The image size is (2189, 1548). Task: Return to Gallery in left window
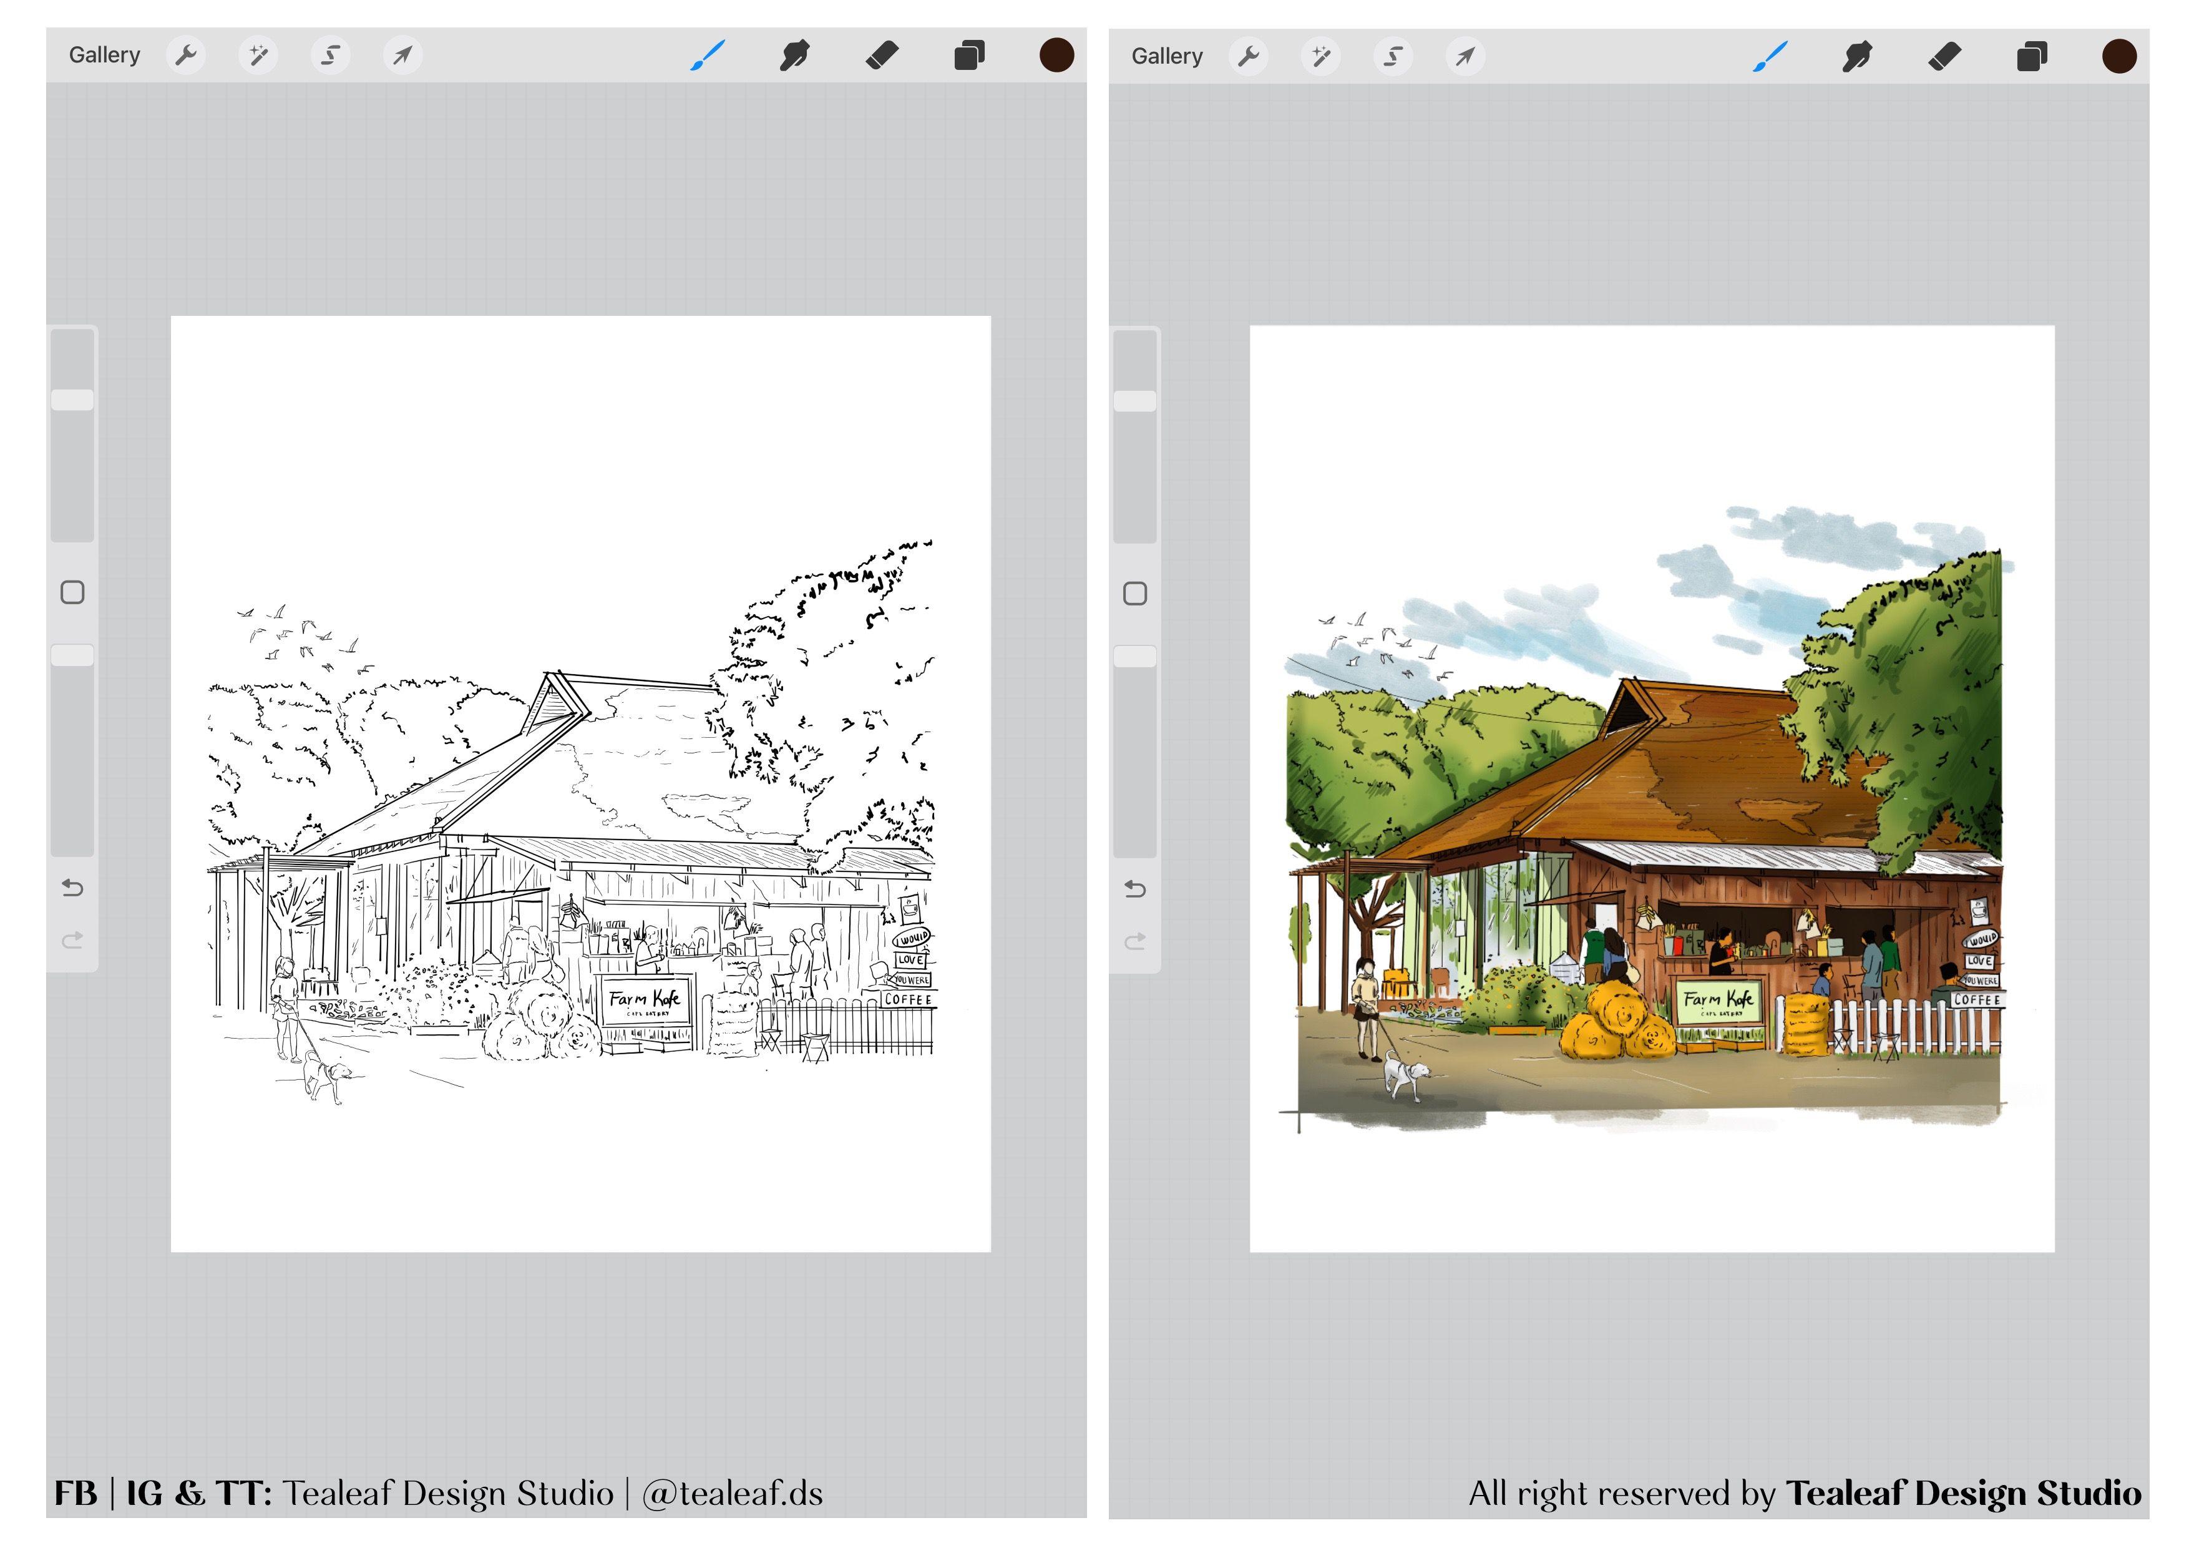[x=104, y=56]
